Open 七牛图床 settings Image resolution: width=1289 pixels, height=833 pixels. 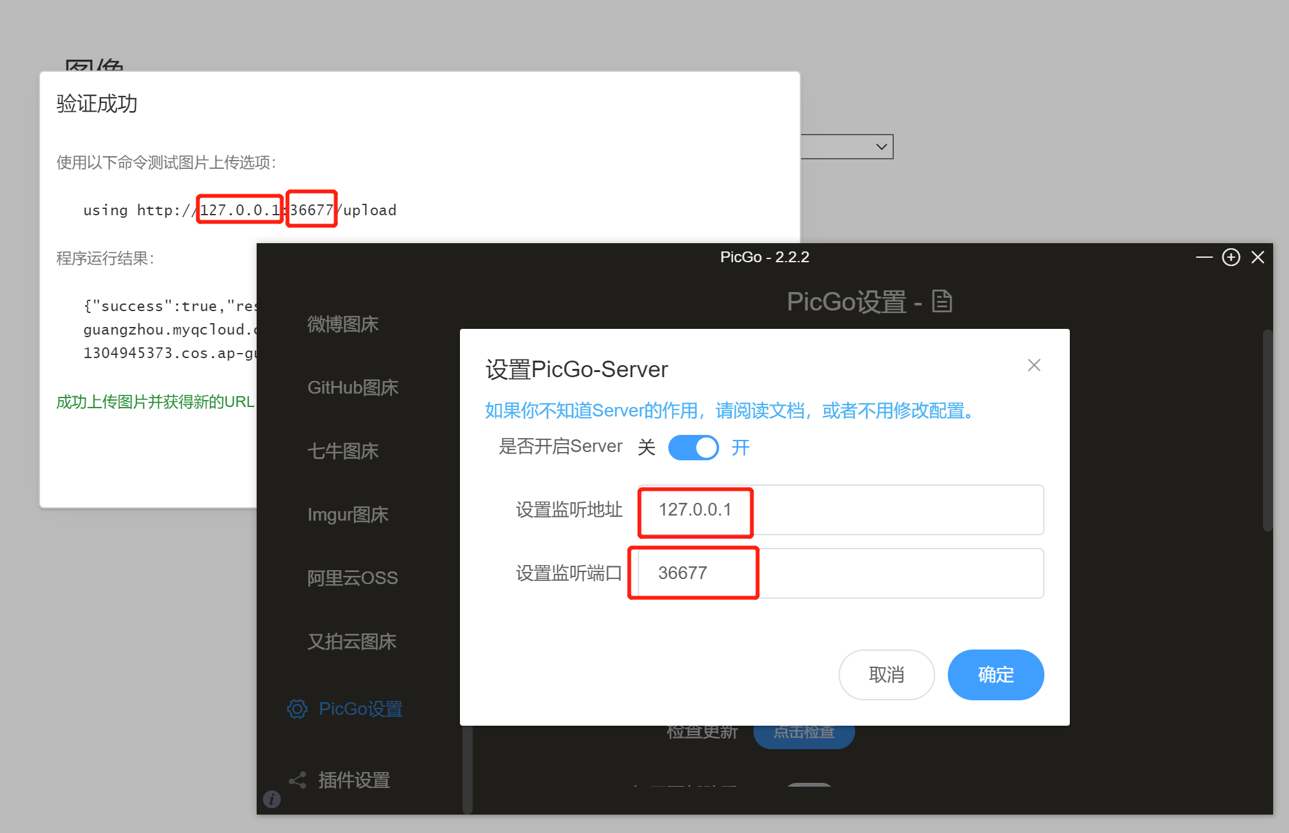coord(343,451)
